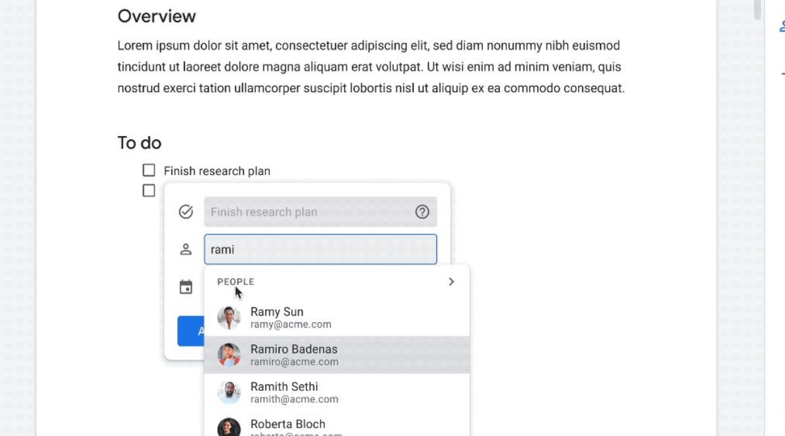
Task: Open the due date calendar icon
Action: (187, 286)
